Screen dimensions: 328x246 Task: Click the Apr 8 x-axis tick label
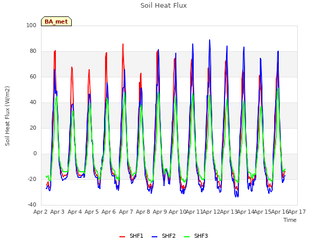(x=143, y=212)
